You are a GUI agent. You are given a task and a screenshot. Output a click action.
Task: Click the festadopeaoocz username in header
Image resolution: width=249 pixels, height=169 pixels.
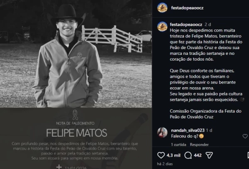187,8
